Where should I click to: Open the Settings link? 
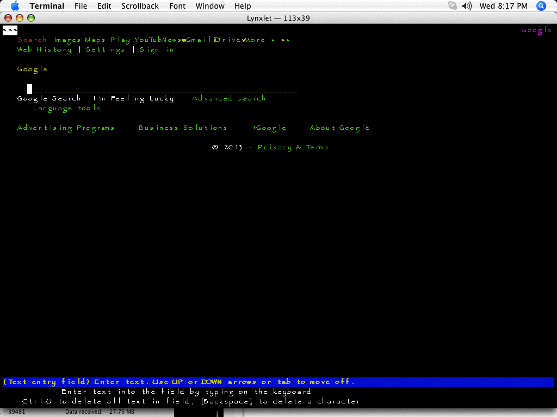(x=106, y=49)
